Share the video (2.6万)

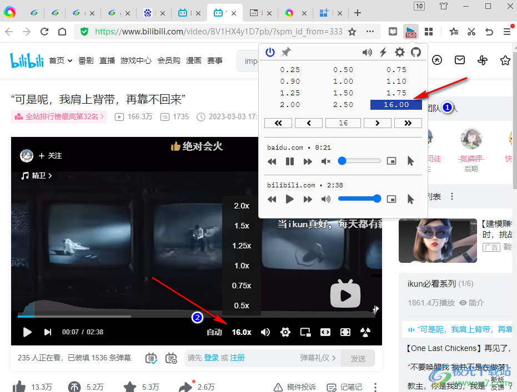tap(197, 387)
